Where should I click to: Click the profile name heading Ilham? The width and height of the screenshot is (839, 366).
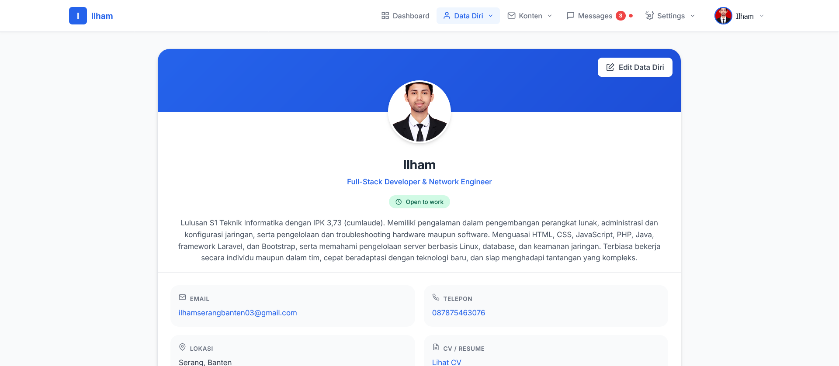click(419, 165)
